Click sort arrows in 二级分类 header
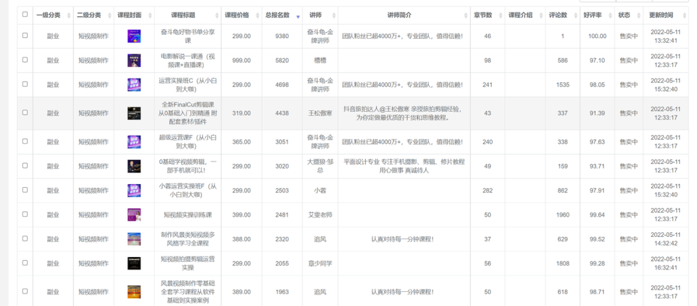Image resolution: width=697 pixels, height=306 pixels. [109, 15]
